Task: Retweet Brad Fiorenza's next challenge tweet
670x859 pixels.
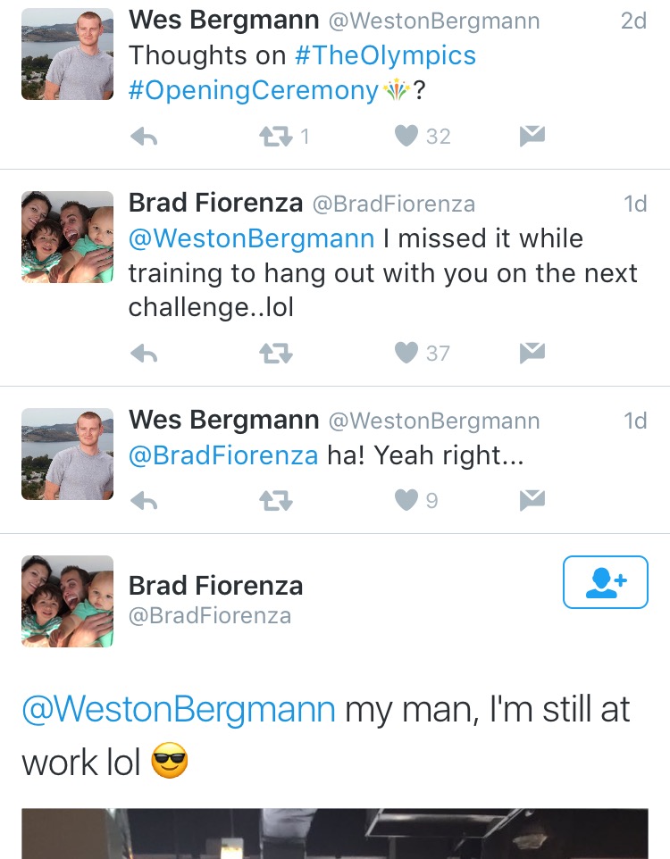Action: (276, 354)
